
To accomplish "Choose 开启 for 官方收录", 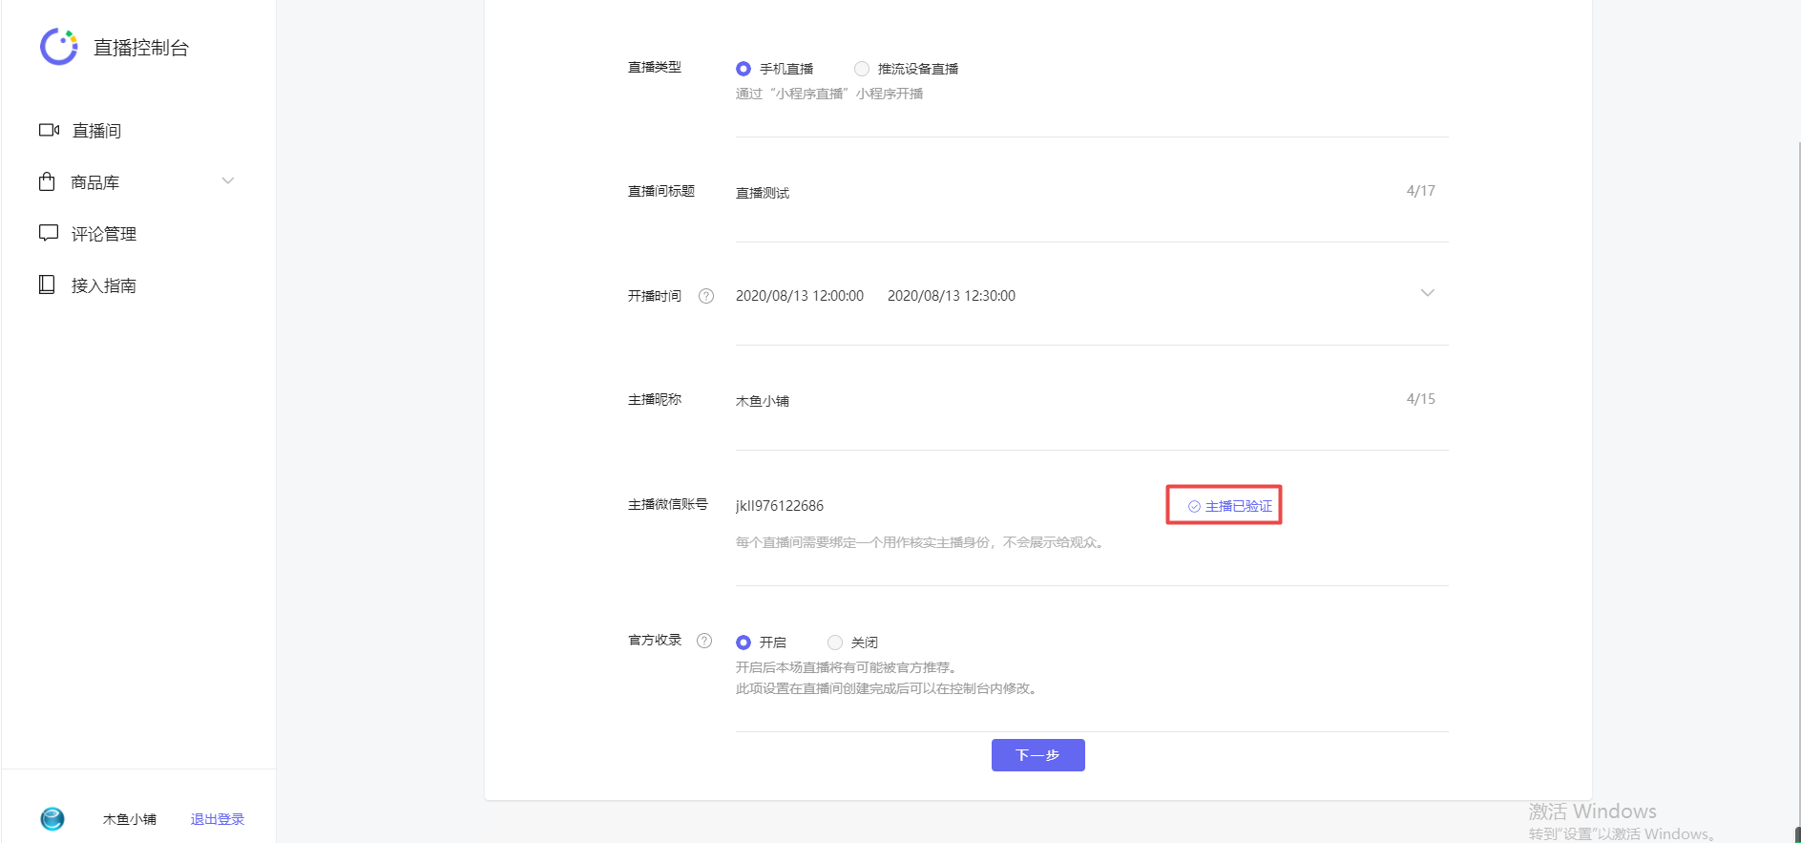I will (743, 643).
